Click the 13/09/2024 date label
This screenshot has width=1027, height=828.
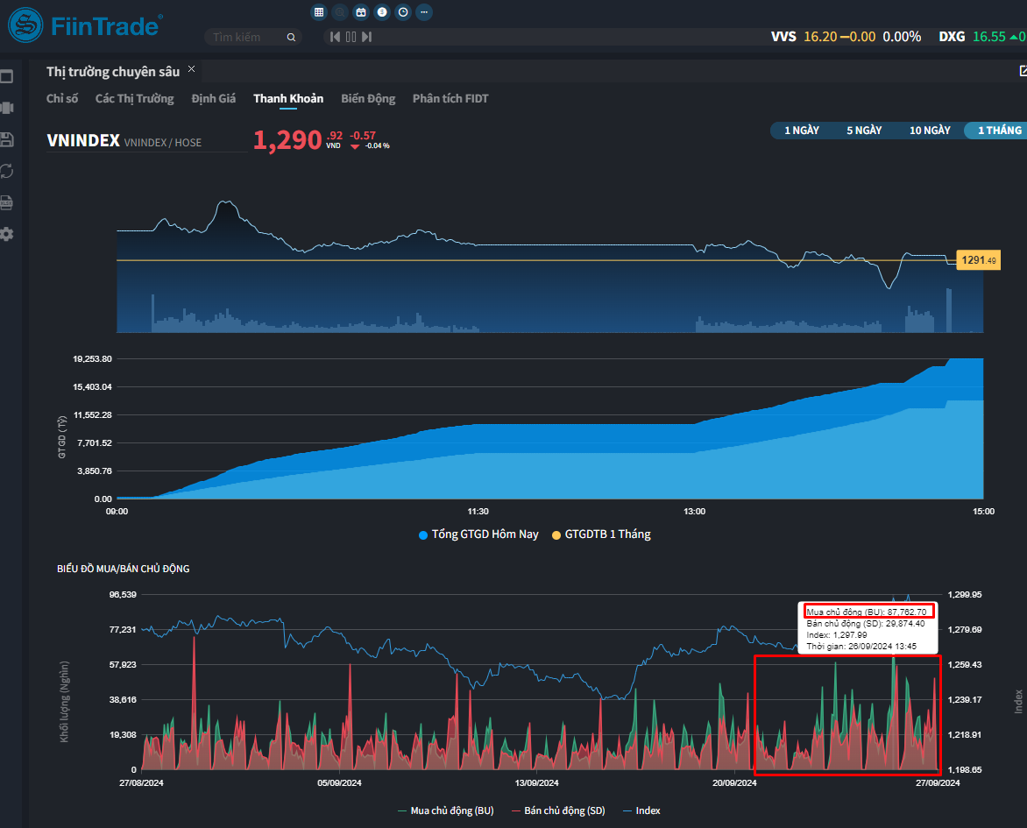(x=536, y=782)
